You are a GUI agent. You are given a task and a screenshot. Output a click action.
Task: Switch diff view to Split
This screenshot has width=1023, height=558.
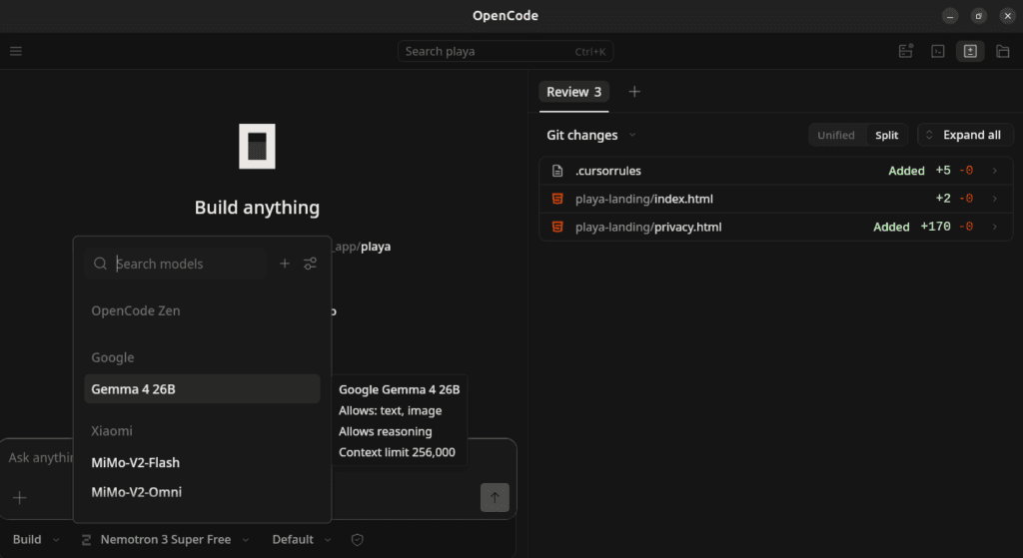click(x=887, y=135)
